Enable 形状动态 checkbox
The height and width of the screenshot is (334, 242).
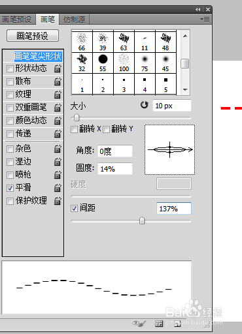click(x=10, y=68)
